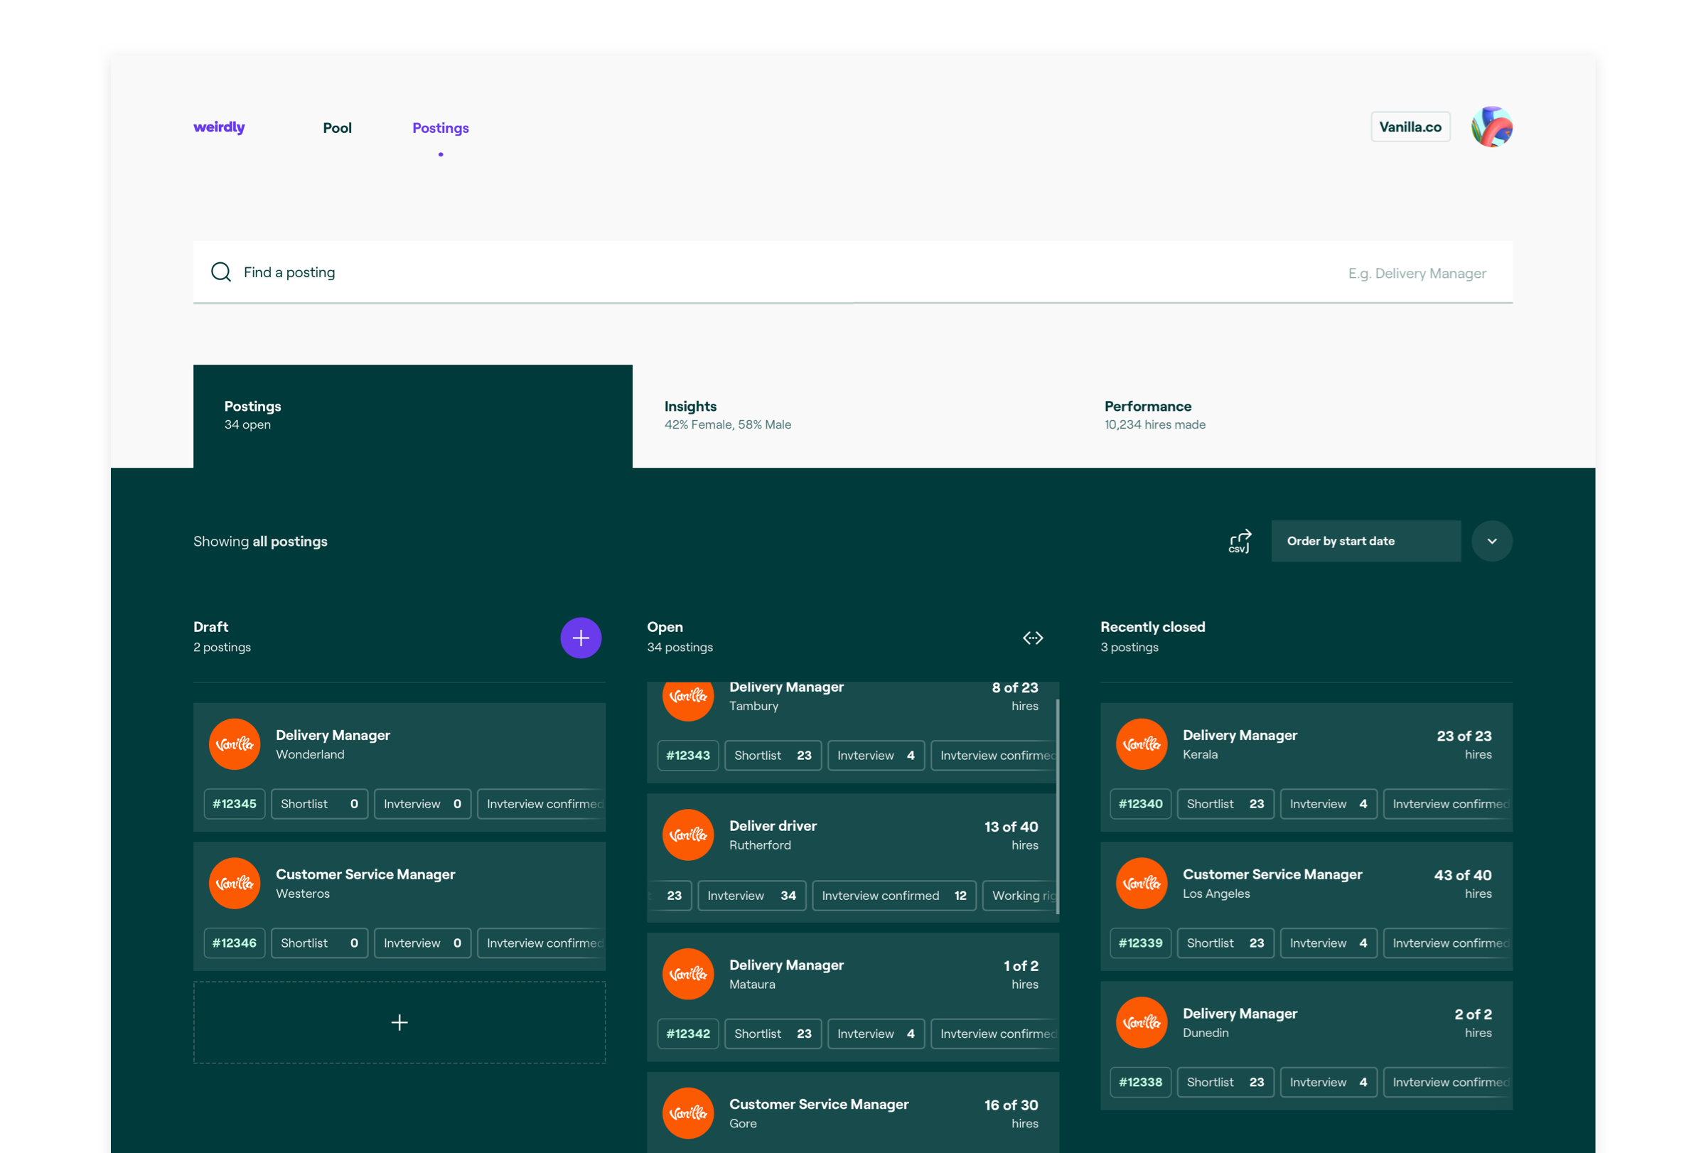
Task: Click the search magnifier icon
Action: click(220, 272)
